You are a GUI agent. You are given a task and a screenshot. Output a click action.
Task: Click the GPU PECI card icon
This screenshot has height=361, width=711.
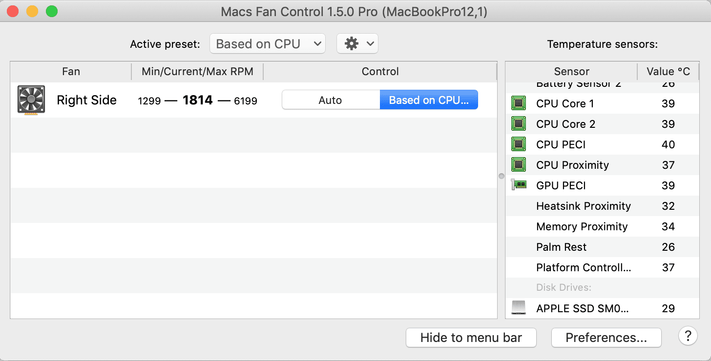click(519, 185)
